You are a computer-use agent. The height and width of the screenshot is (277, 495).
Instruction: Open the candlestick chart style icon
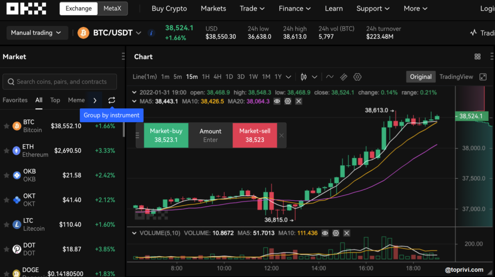(x=304, y=77)
